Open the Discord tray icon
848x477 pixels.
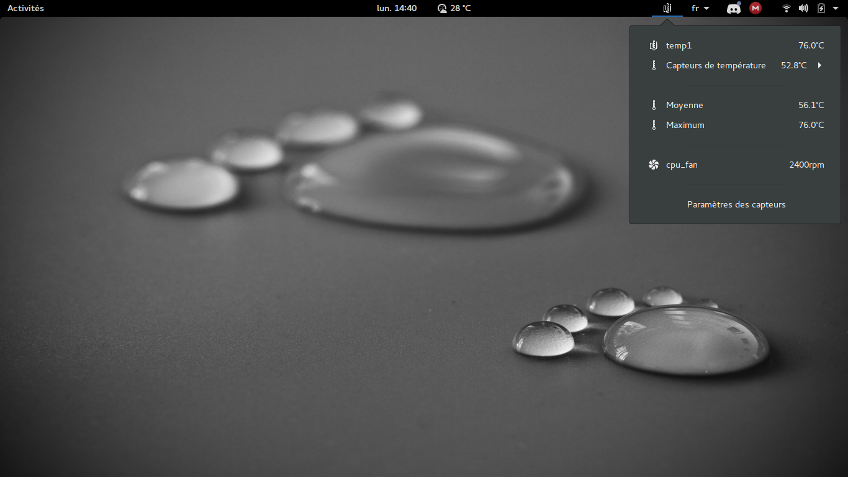coord(733,8)
